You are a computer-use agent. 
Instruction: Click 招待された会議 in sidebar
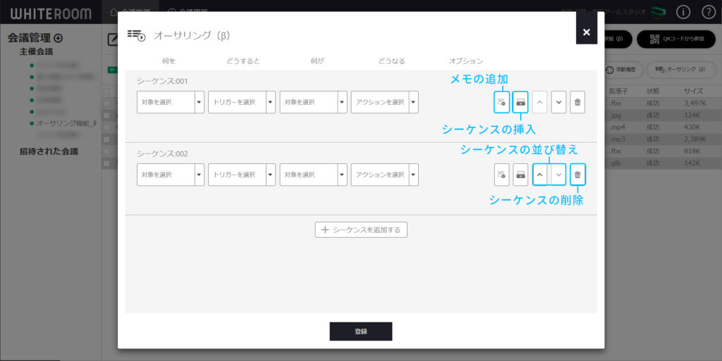point(49,151)
